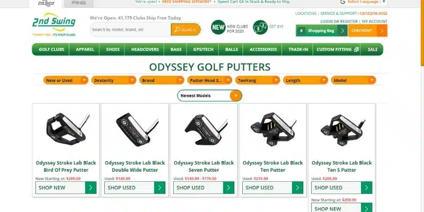Open the Select Language dropdown
This screenshot has height=212, width=424.
364,2
